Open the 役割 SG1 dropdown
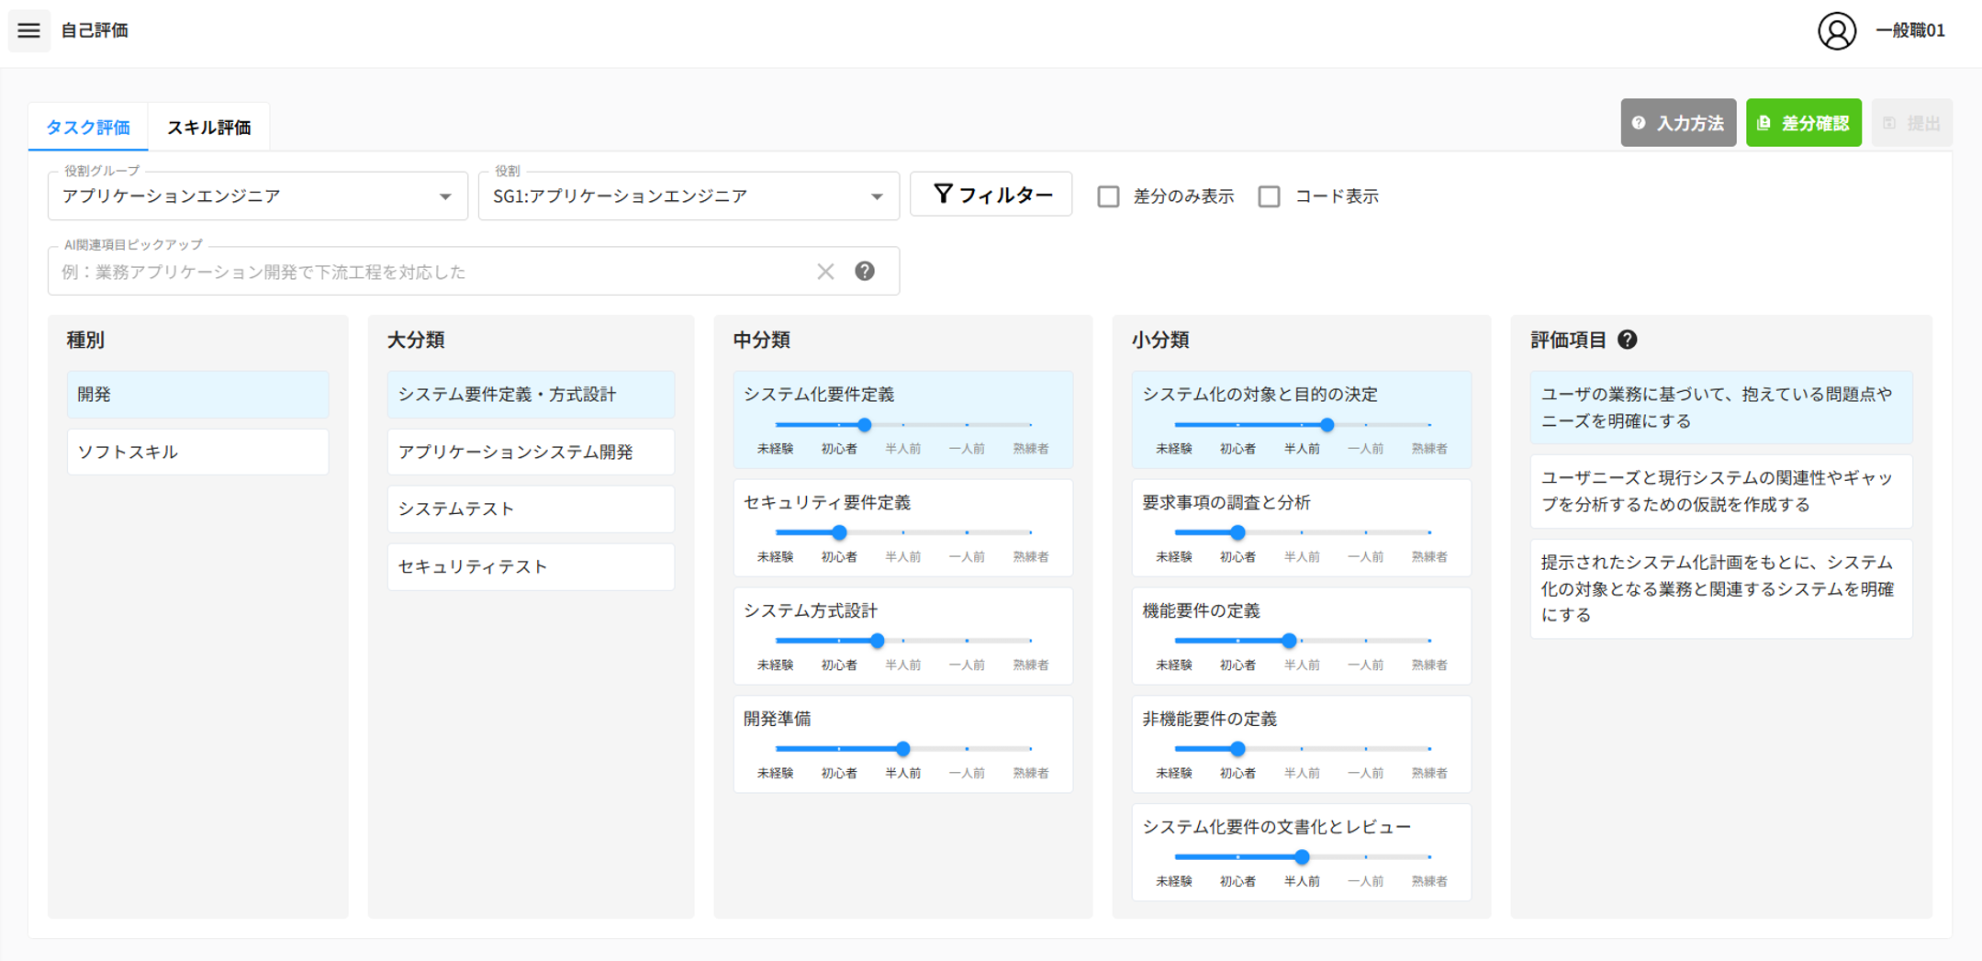This screenshot has width=1982, height=961. (x=689, y=196)
